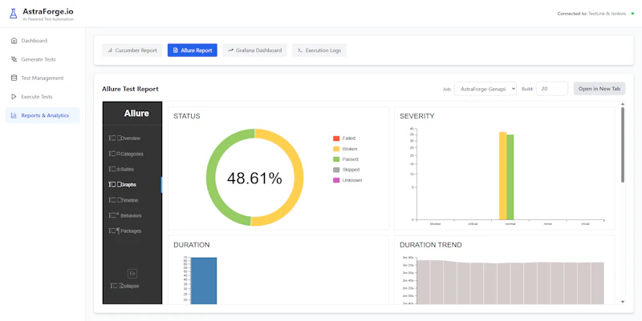Select Allure Graphs section

[x=132, y=185]
